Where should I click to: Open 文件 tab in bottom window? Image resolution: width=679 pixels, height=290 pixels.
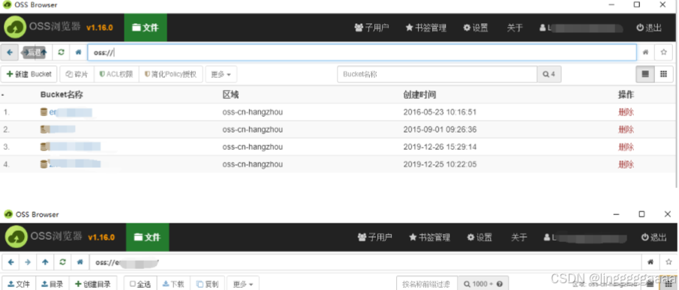pos(147,238)
